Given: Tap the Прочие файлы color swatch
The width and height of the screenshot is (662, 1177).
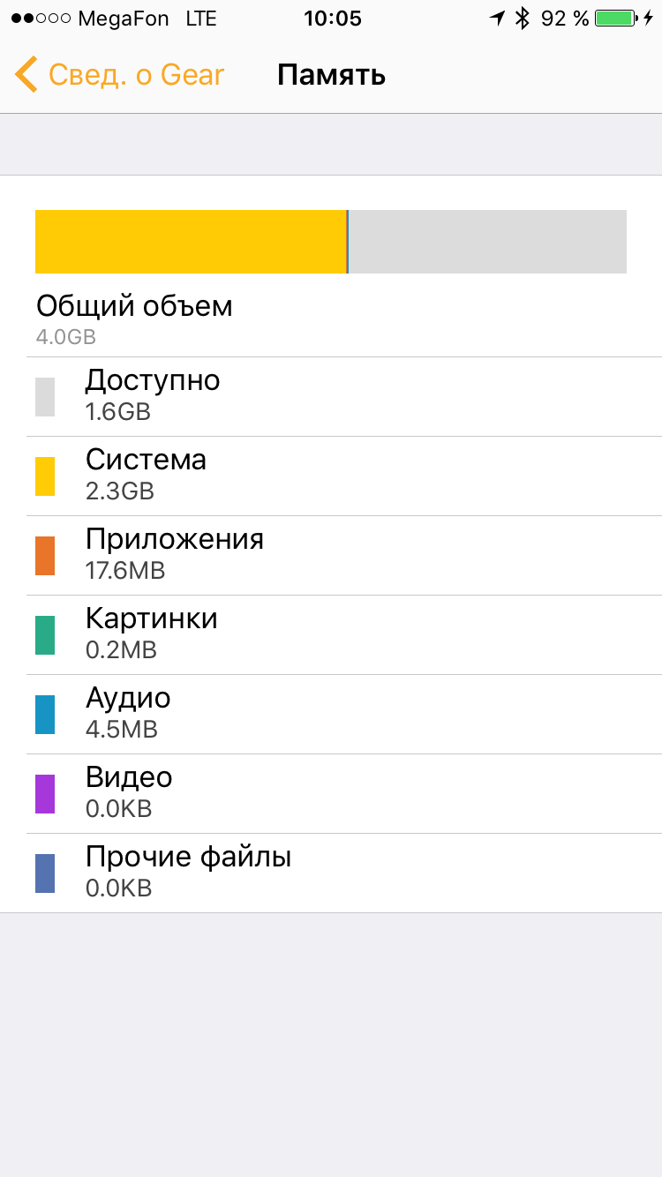Looking at the screenshot, I should [45, 873].
